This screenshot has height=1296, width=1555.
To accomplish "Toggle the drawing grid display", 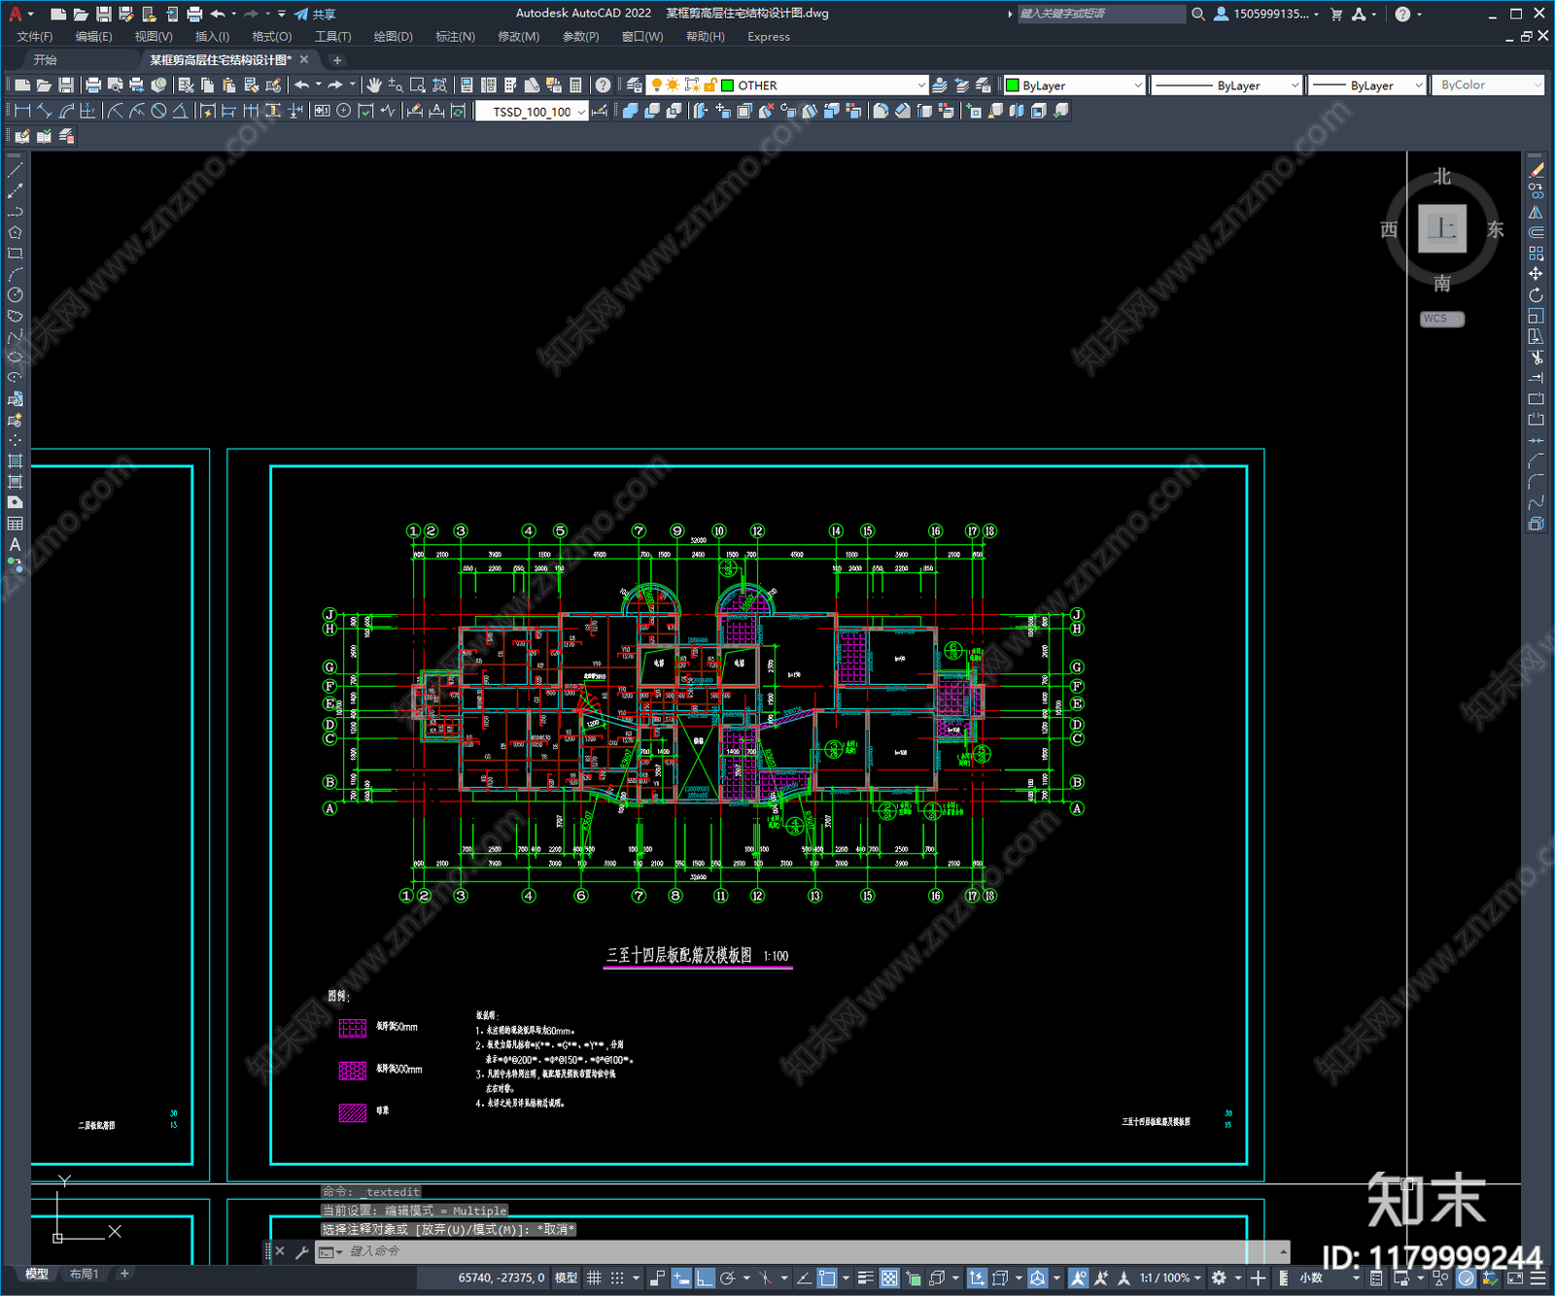I will coord(594,1279).
